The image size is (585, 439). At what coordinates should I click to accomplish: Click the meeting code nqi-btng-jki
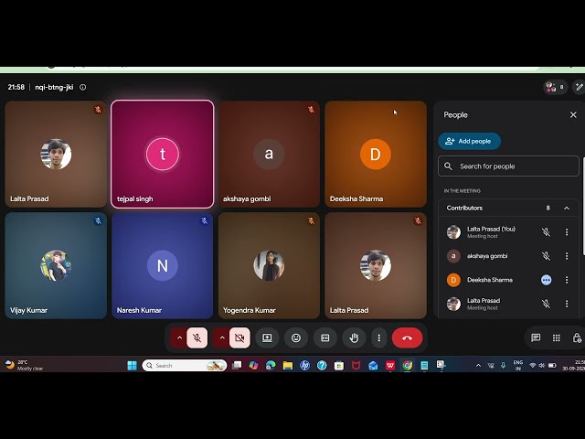click(54, 87)
